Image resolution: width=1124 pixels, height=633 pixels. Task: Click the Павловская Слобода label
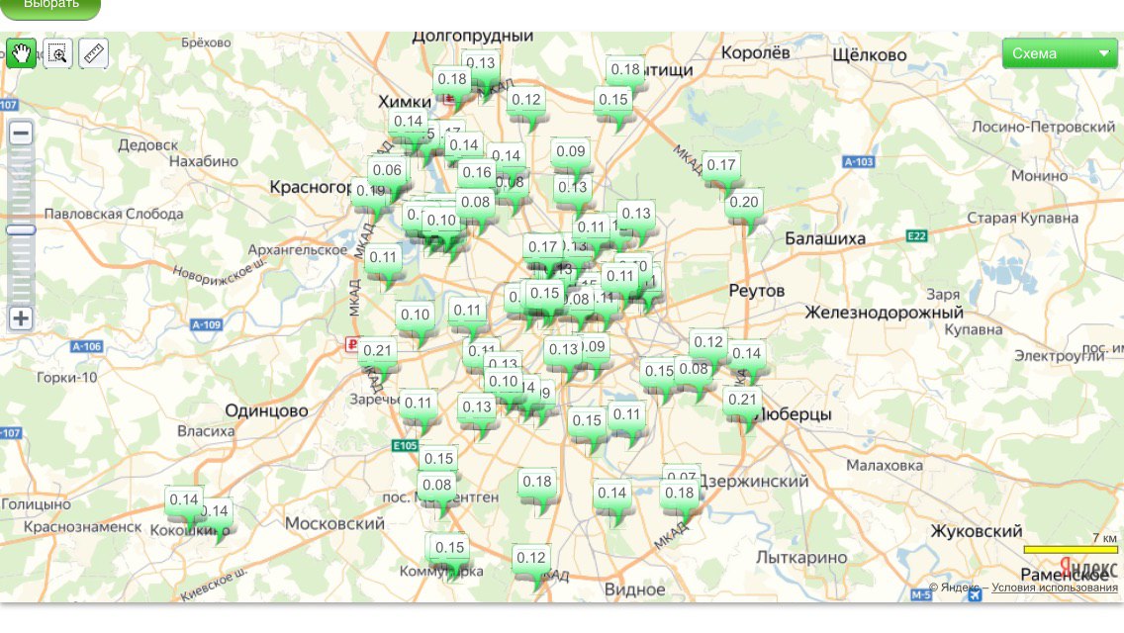point(114,214)
